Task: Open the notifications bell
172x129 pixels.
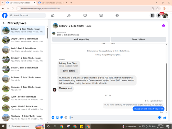Action: [159, 15]
